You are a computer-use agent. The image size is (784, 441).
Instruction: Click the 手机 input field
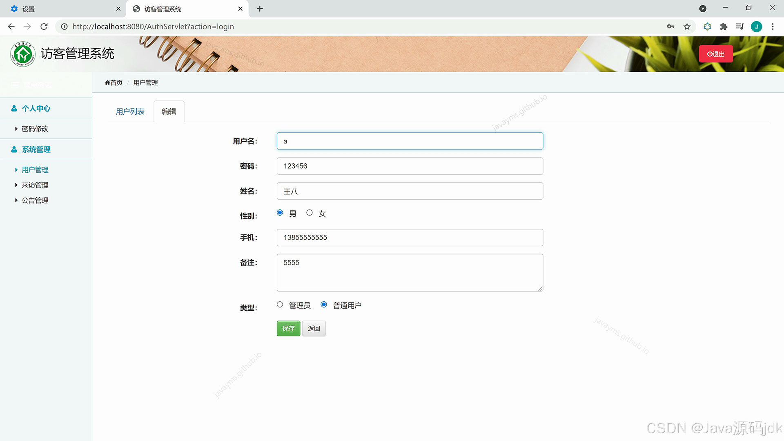coord(410,237)
